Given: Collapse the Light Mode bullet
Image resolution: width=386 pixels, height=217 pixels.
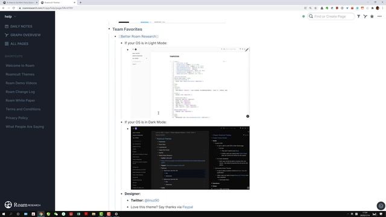Looking at the screenshot, I should [121, 43].
